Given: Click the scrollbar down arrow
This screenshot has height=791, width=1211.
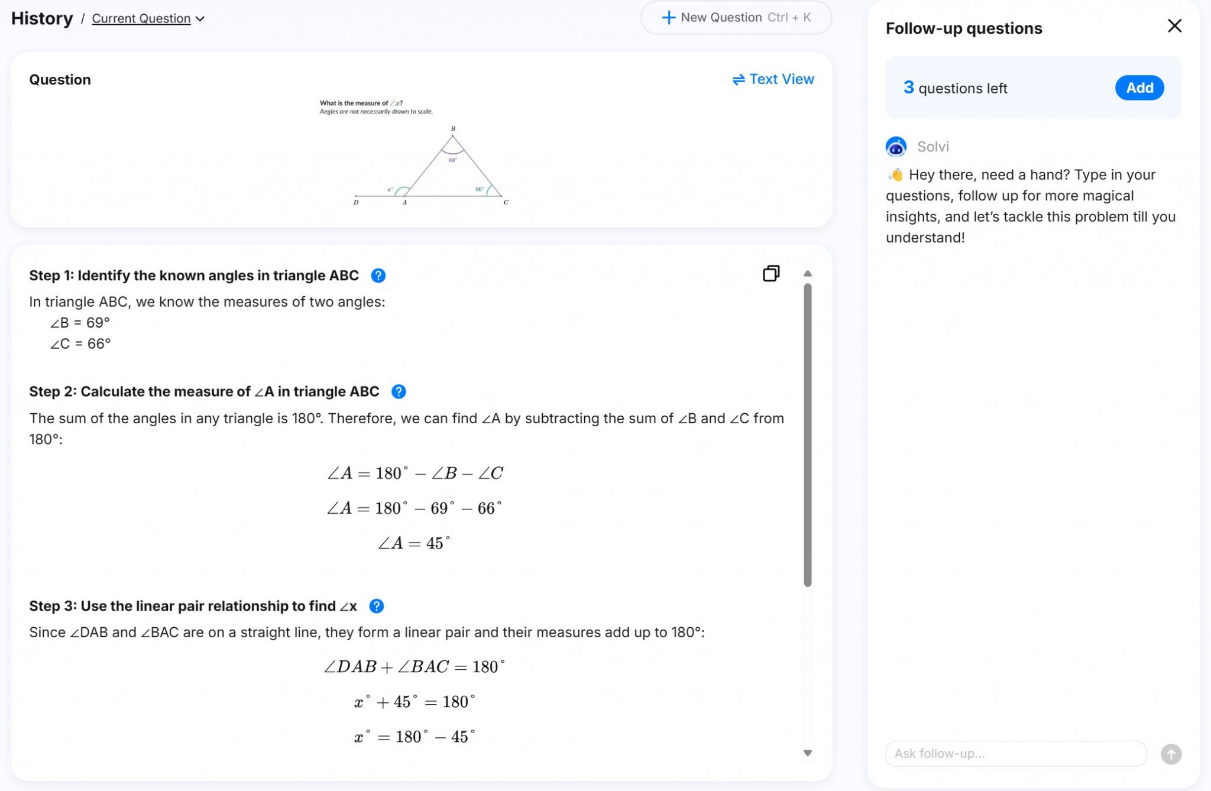Looking at the screenshot, I should (x=809, y=753).
